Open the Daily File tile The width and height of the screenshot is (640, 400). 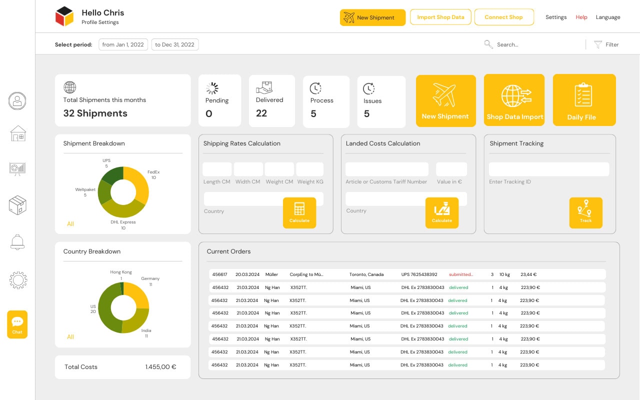click(584, 100)
